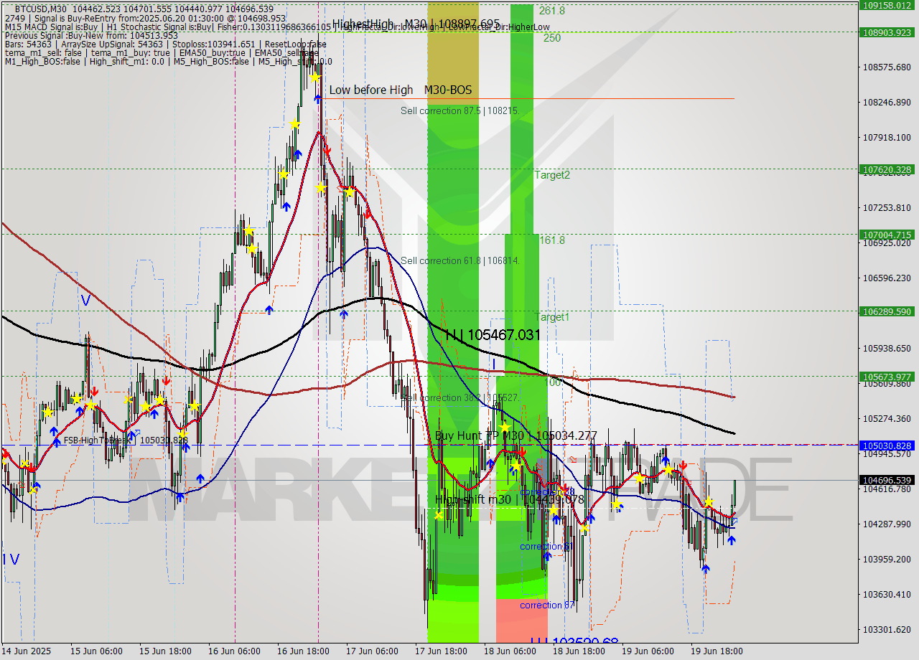Click the Target2 label
The height and width of the screenshot is (660, 919).
(552, 175)
